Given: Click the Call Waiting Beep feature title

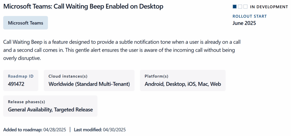Looking at the screenshot, I should tap(83, 6).
